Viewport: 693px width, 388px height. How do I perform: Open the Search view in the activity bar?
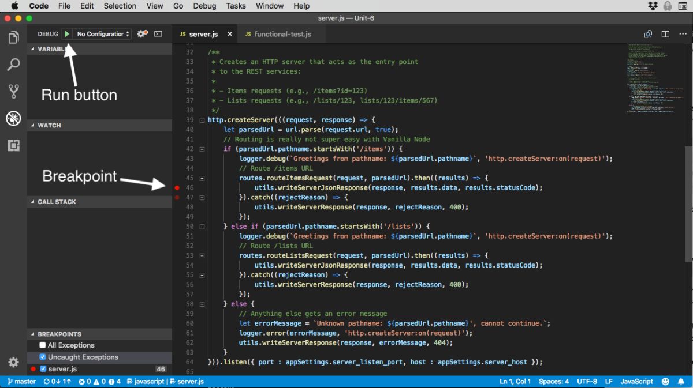(13, 64)
